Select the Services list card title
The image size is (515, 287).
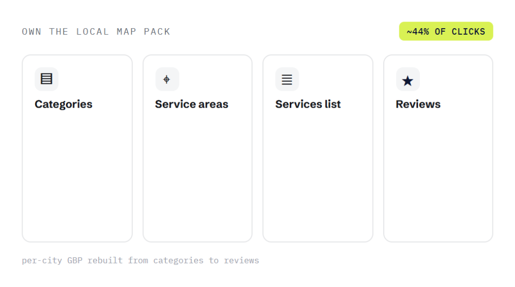coord(308,104)
